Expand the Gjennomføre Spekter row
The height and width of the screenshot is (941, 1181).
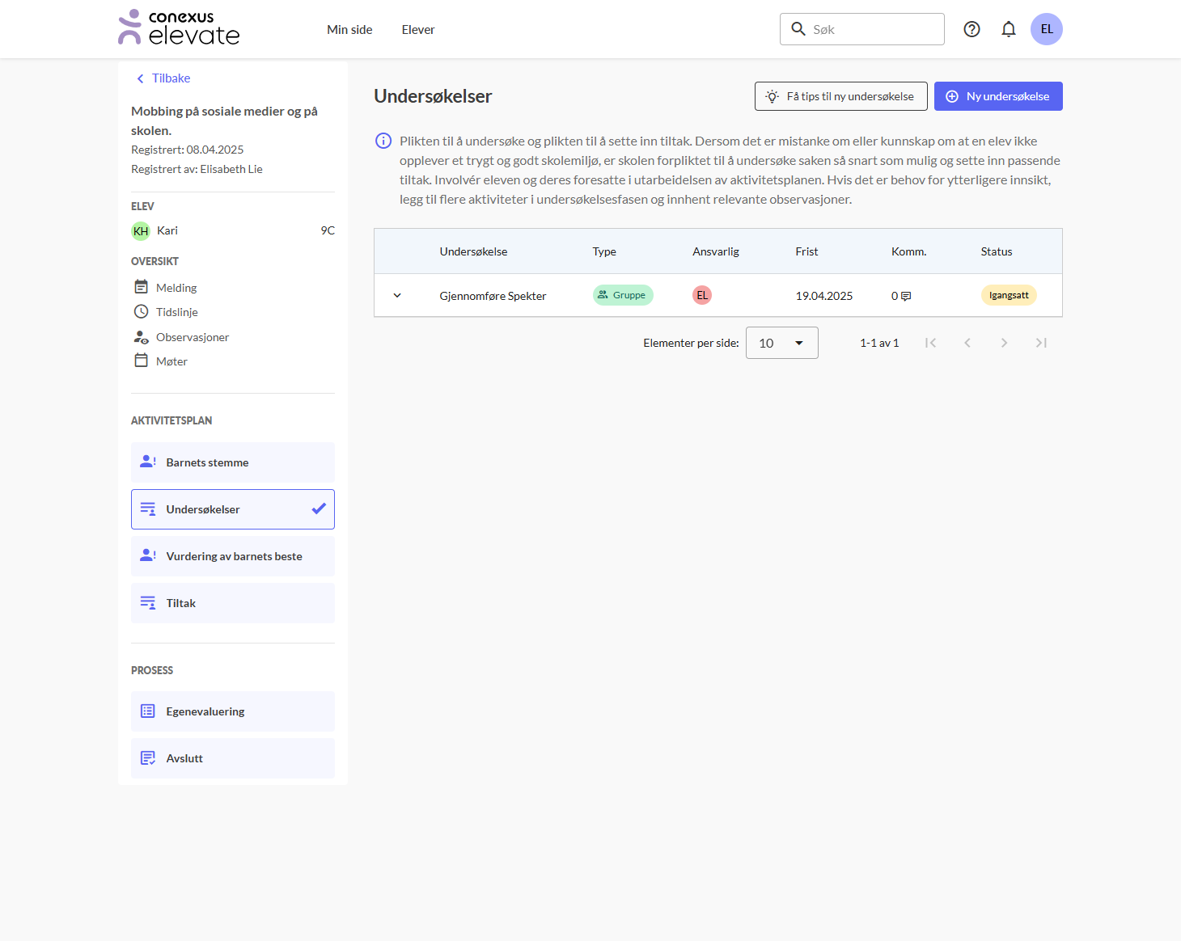[397, 296]
